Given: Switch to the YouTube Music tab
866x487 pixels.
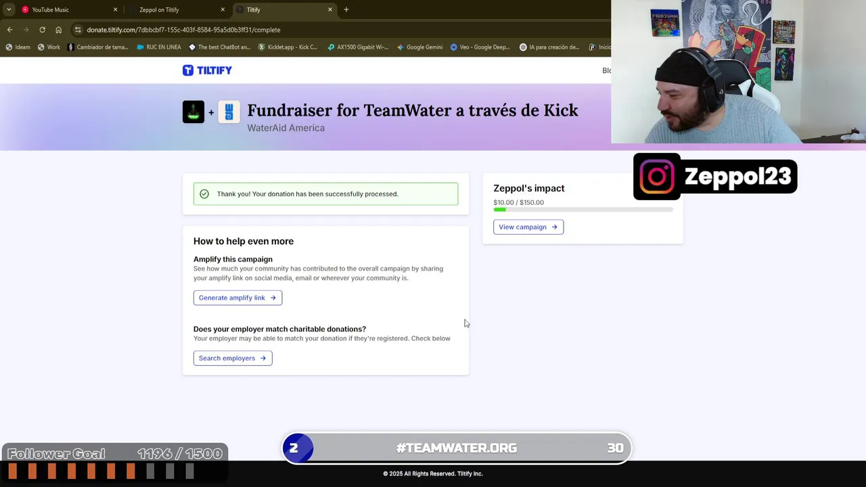Looking at the screenshot, I should pos(68,9).
